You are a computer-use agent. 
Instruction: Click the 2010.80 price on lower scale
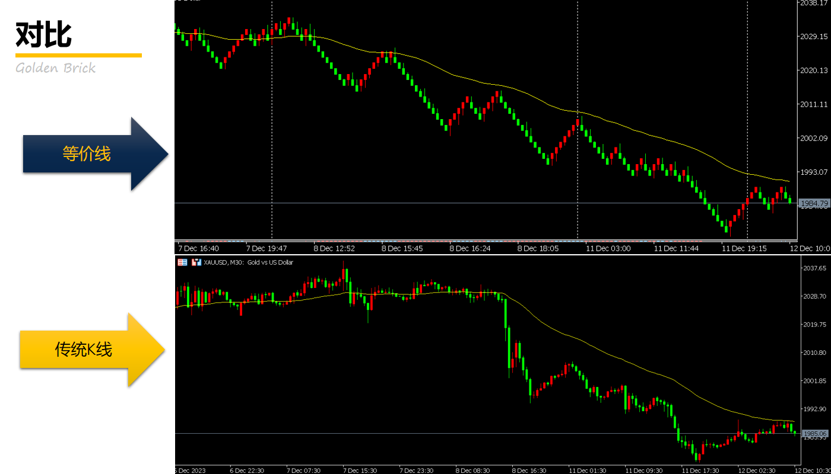pyautogui.click(x=814, y=353)
